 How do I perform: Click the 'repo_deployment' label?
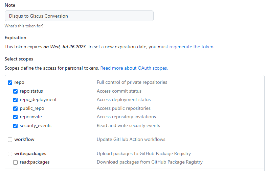point(38,99)
